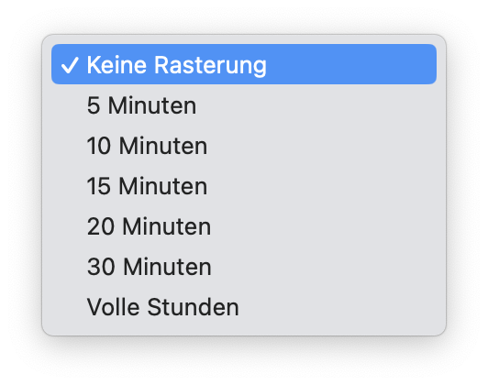Set the grid to 10 Minuten

pos(244,145)
